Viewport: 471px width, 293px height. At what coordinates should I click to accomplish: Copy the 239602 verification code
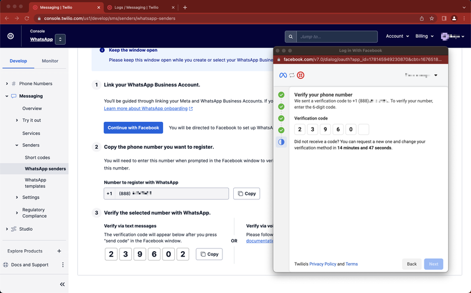coord(209,254)
